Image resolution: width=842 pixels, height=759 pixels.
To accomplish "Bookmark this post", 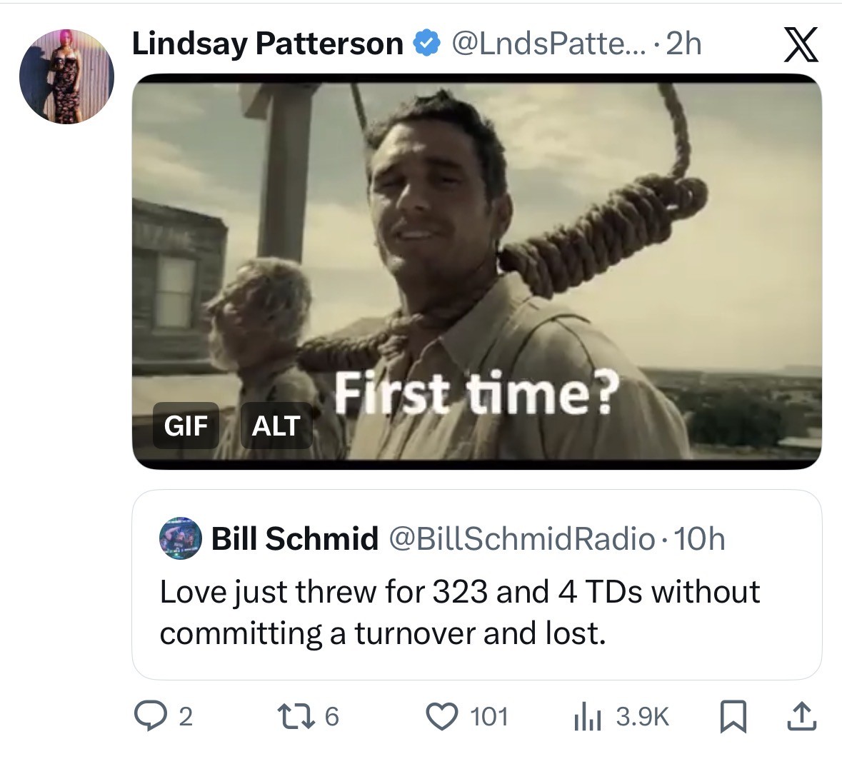I will pyautogui.click(x=731, y=715).
